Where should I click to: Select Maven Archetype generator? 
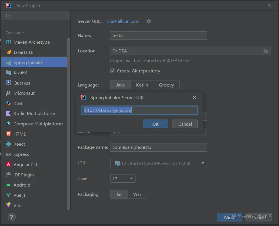34,42
